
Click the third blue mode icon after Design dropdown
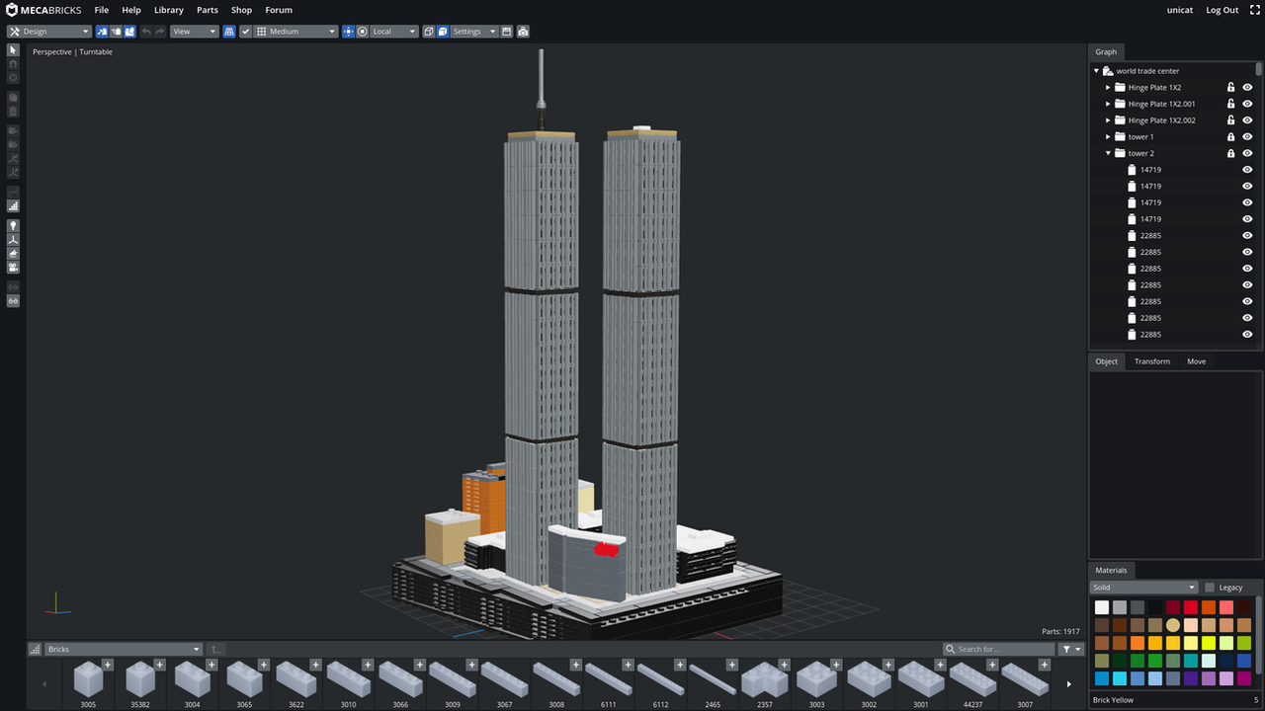click(129, 32)
